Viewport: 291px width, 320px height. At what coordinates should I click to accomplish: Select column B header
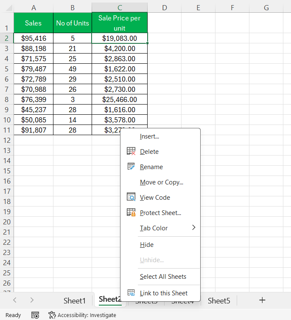click(73, 8)
